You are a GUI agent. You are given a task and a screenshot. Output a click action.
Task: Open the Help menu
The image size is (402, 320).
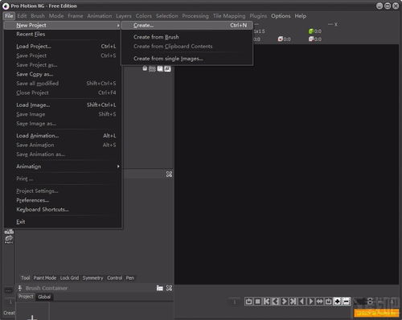click(301, 16)
